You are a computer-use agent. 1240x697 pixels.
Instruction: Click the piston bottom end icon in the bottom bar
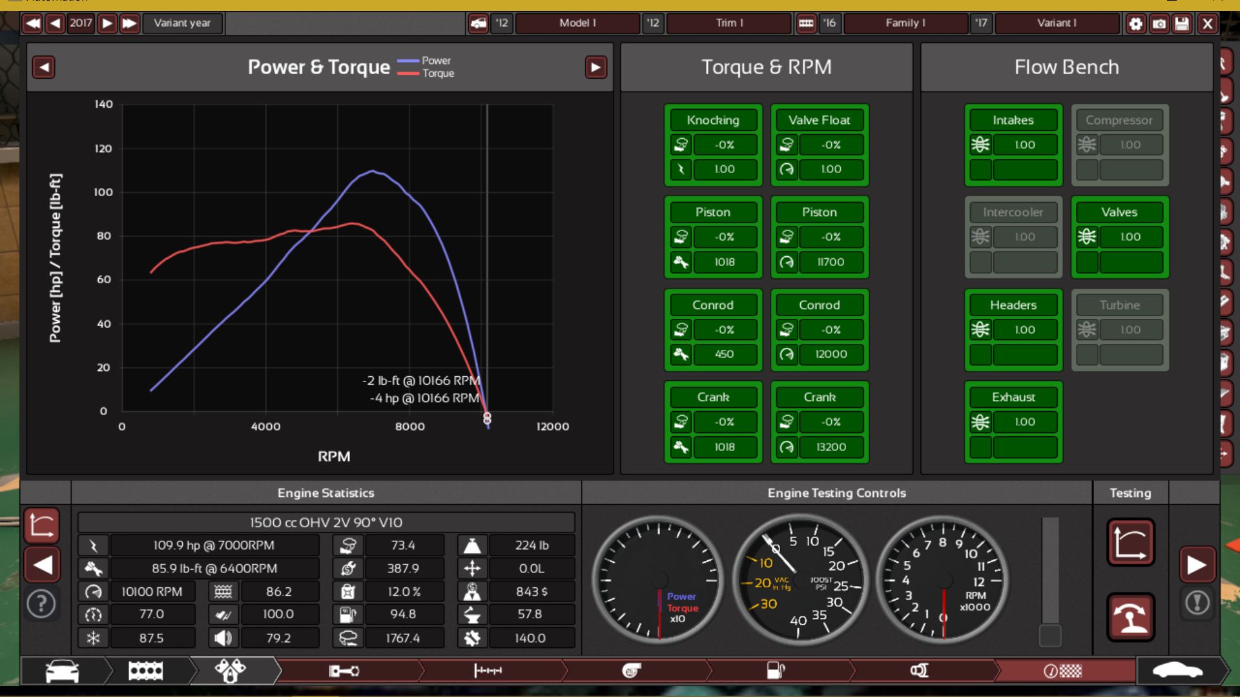(344, 671)
